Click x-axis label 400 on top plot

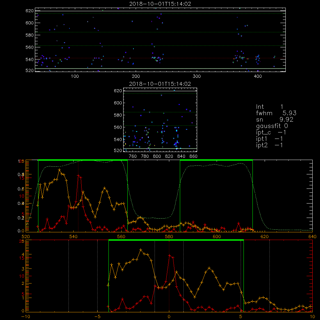(258, 76)
